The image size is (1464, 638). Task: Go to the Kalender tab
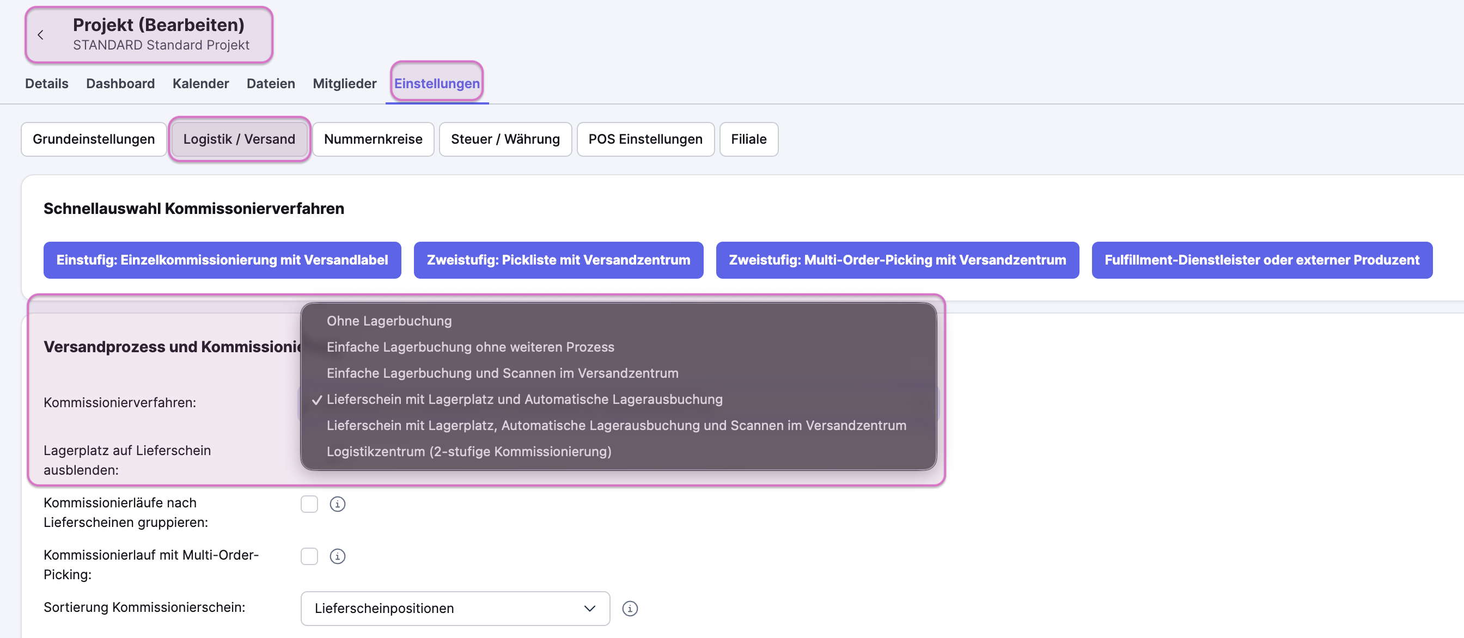click(200, 83)
